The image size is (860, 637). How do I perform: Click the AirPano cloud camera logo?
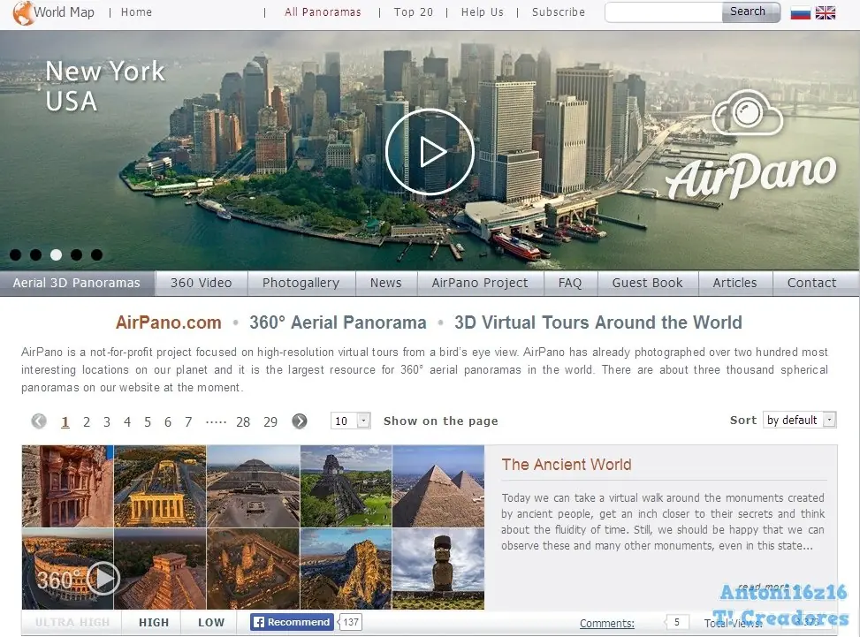tap(748, 112)
